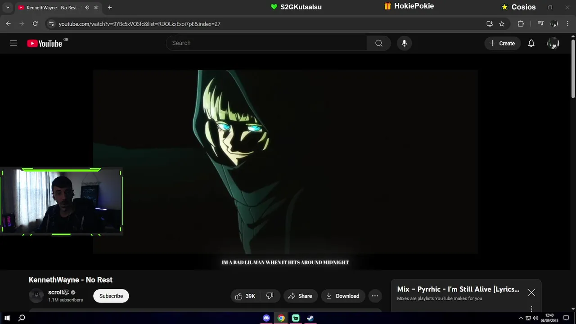Click the video title KennethWayne - No Rest
Viewport: 576px width, 324px height.
[71, 280]
